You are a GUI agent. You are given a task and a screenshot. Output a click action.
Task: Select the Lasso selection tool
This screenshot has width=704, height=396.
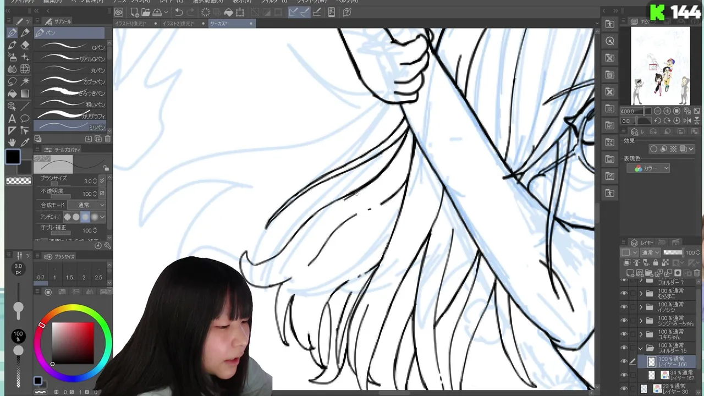(x=12, y=81)
